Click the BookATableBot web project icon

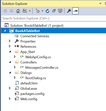pyautogui.click(x=12, y=31)
